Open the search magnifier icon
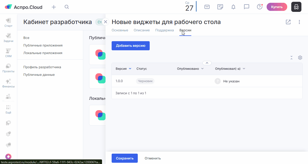This screenshot has width=308, height=164. coord(67,7)
